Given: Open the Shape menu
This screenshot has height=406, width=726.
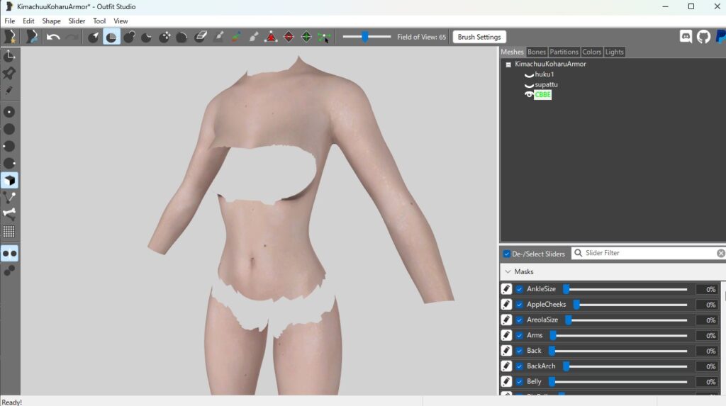Looking at the screenshot, I should pyautogui.click(x=51, y=21).
